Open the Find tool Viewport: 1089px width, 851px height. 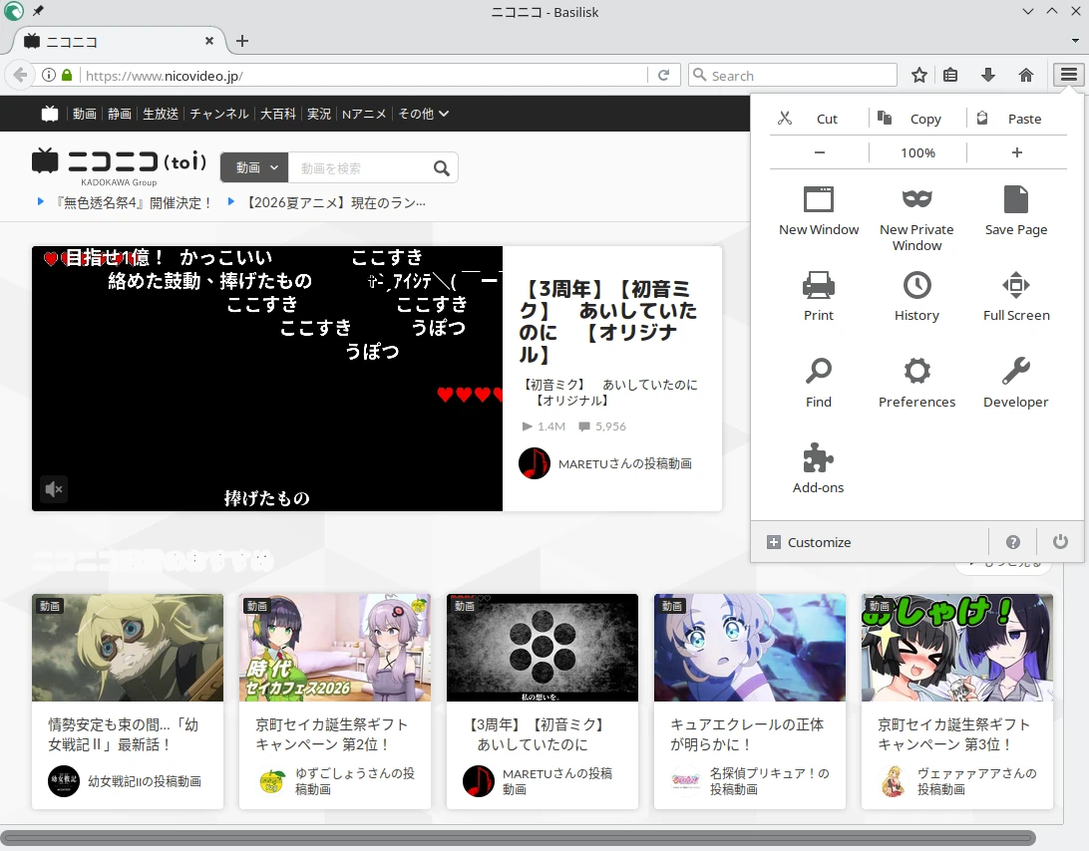coord(818,383)
